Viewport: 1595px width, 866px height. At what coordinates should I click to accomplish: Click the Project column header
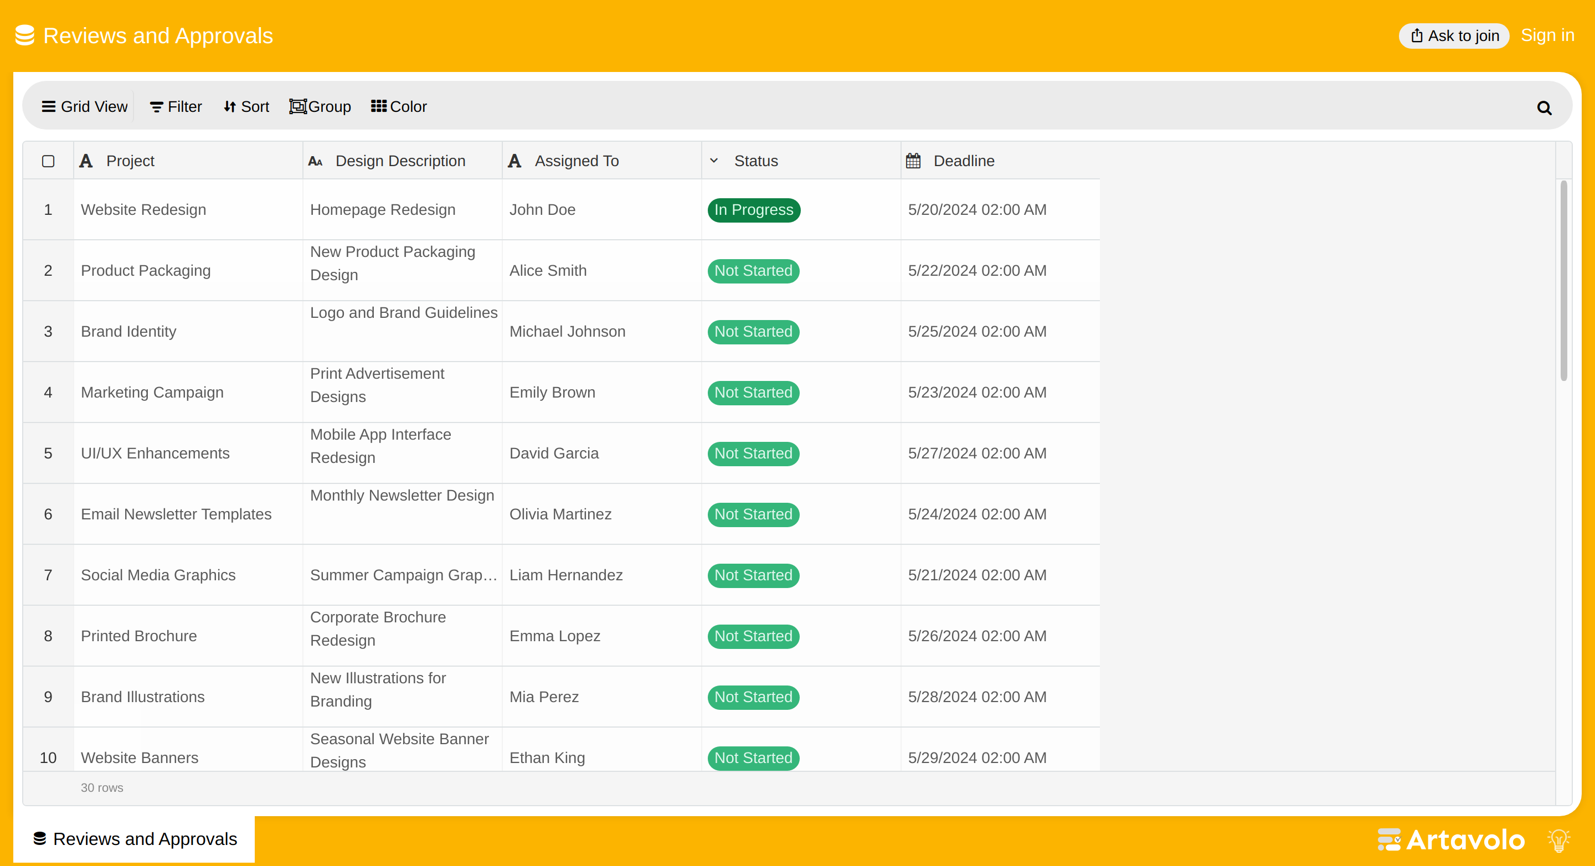coord(188,161)
